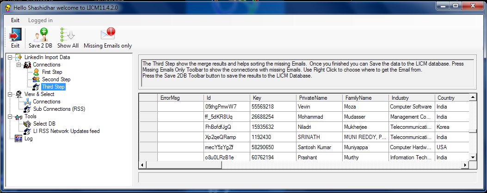This screenshot has width=487, height=193.
Task: Click the vertical scrollbar thumb in grid
Action: [472, 131]
